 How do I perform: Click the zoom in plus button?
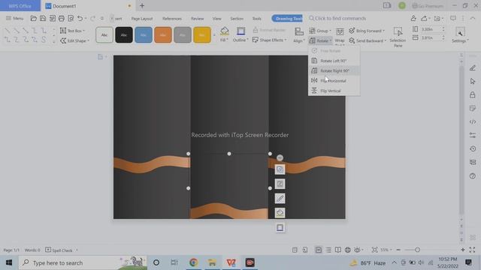pos(463,250)
